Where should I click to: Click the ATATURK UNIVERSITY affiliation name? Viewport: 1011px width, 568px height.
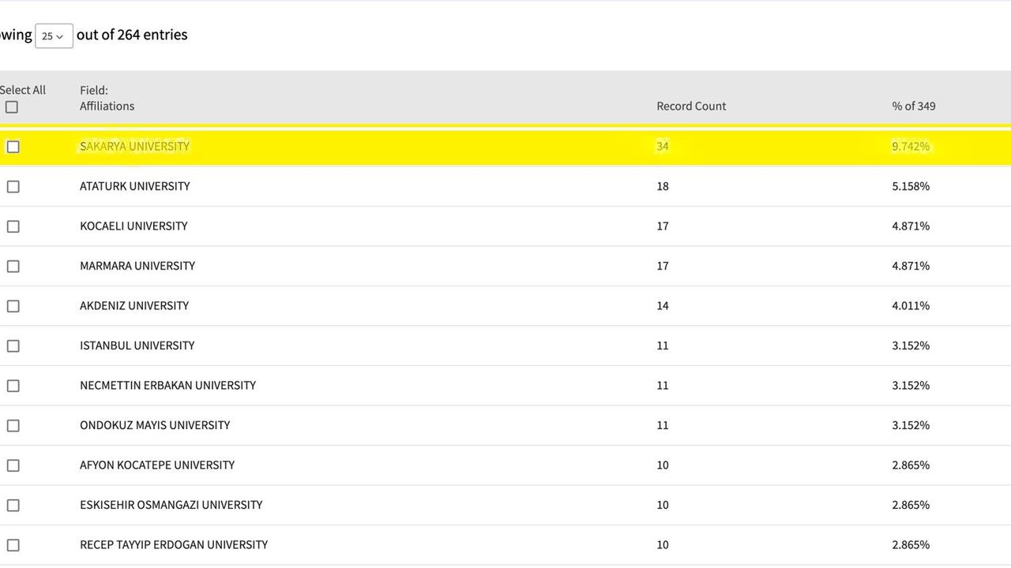(134, 186)
